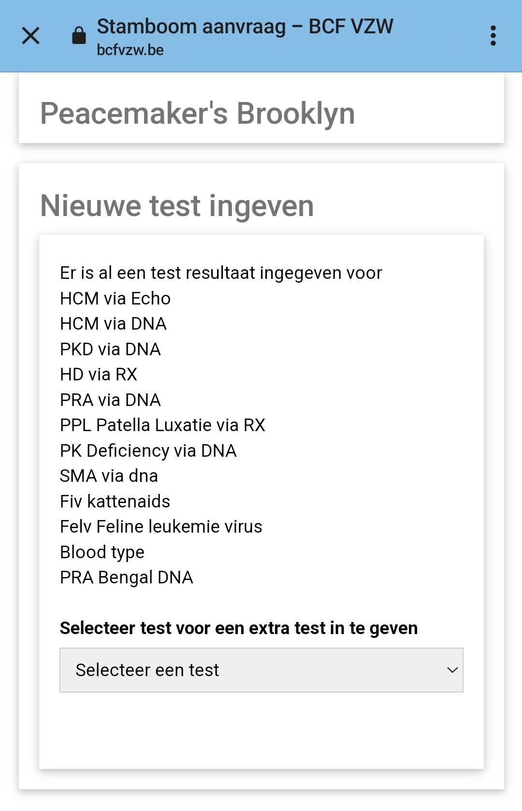522x811 pixels.
Task: Tap the page title 'Stamboom aanvraag – BCF VZW'
Action: point(245,27)
